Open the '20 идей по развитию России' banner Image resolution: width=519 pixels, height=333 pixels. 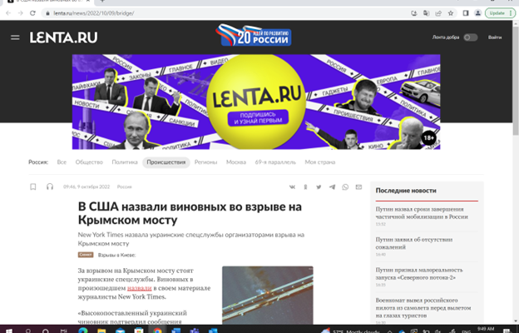253,35
